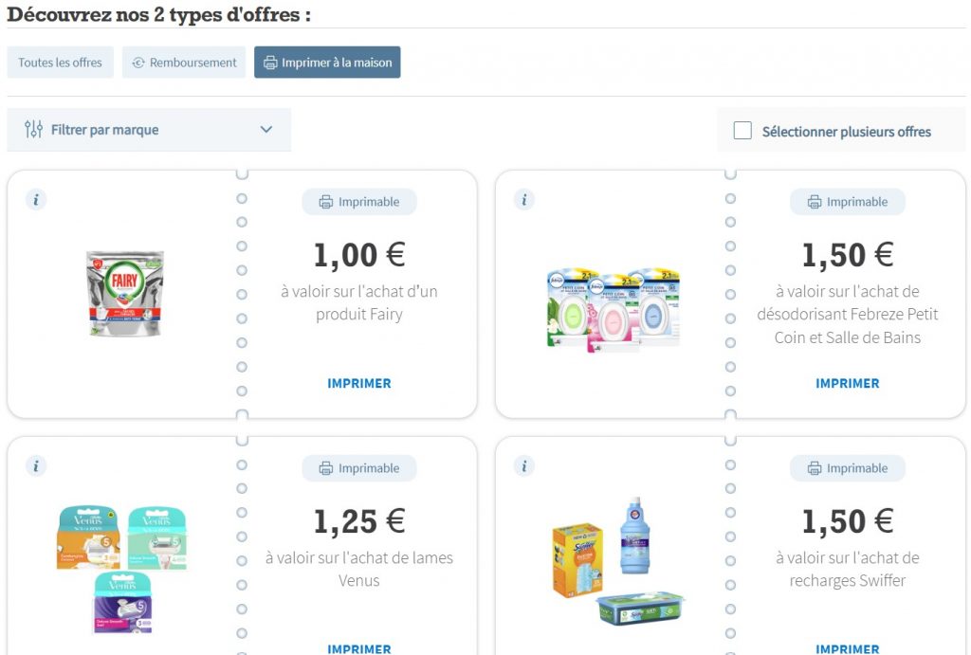The image size is (971, 655).
Task: Print the 1,25 € Venus blades coupon
Action: (359, 648)
